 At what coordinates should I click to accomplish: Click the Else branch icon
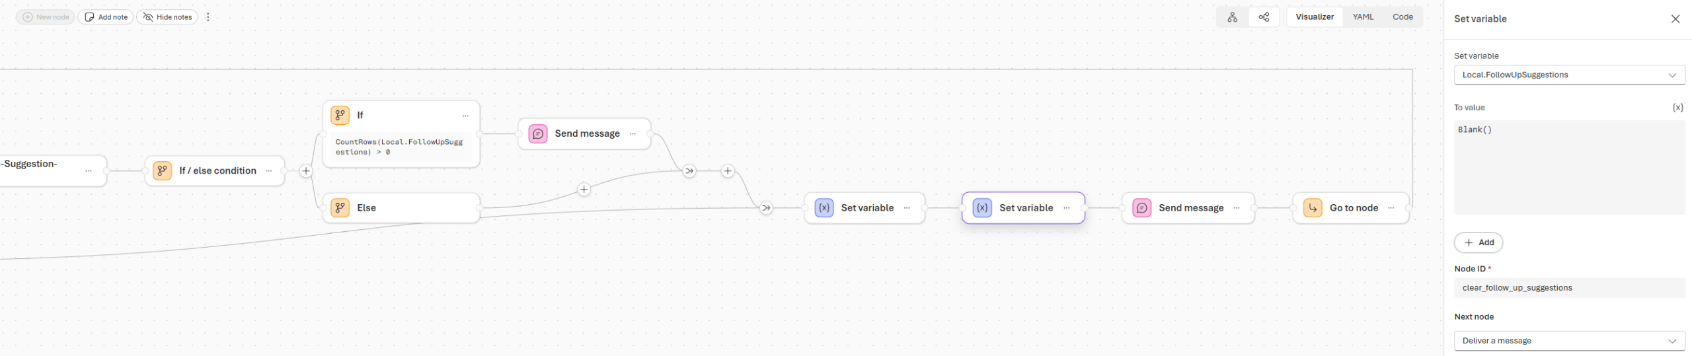point(340,208)
